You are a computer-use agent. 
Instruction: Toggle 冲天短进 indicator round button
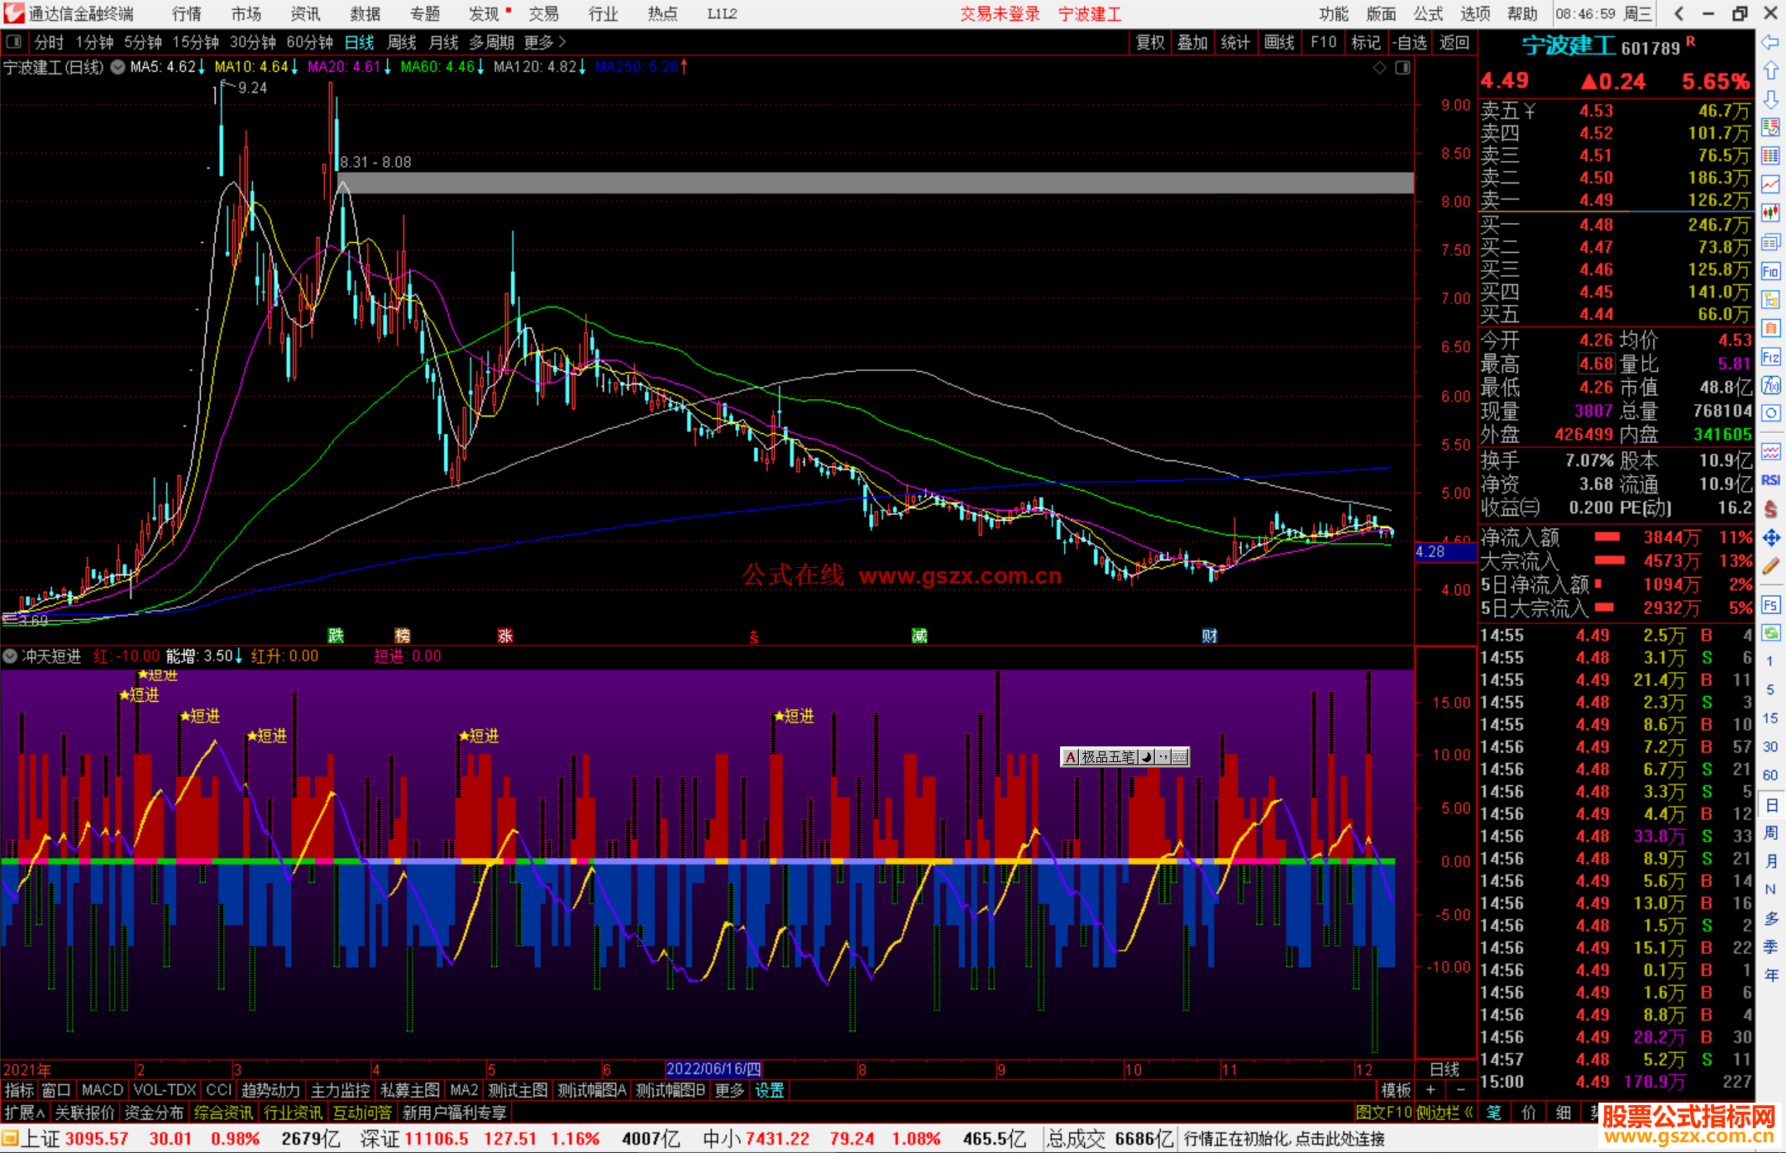tap(10, 656)
